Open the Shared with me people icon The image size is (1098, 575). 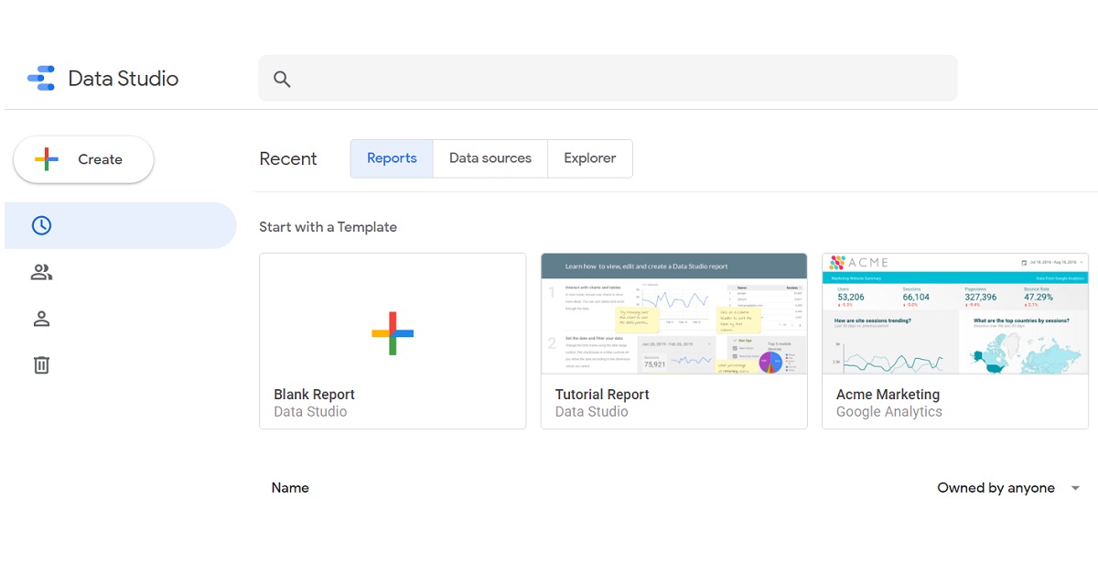click(41, 272)
